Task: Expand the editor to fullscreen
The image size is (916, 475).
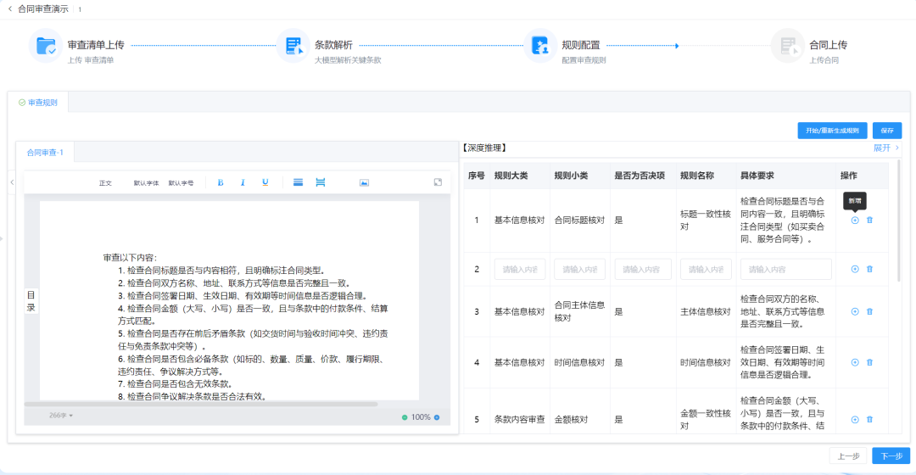Action: point(438,182)
